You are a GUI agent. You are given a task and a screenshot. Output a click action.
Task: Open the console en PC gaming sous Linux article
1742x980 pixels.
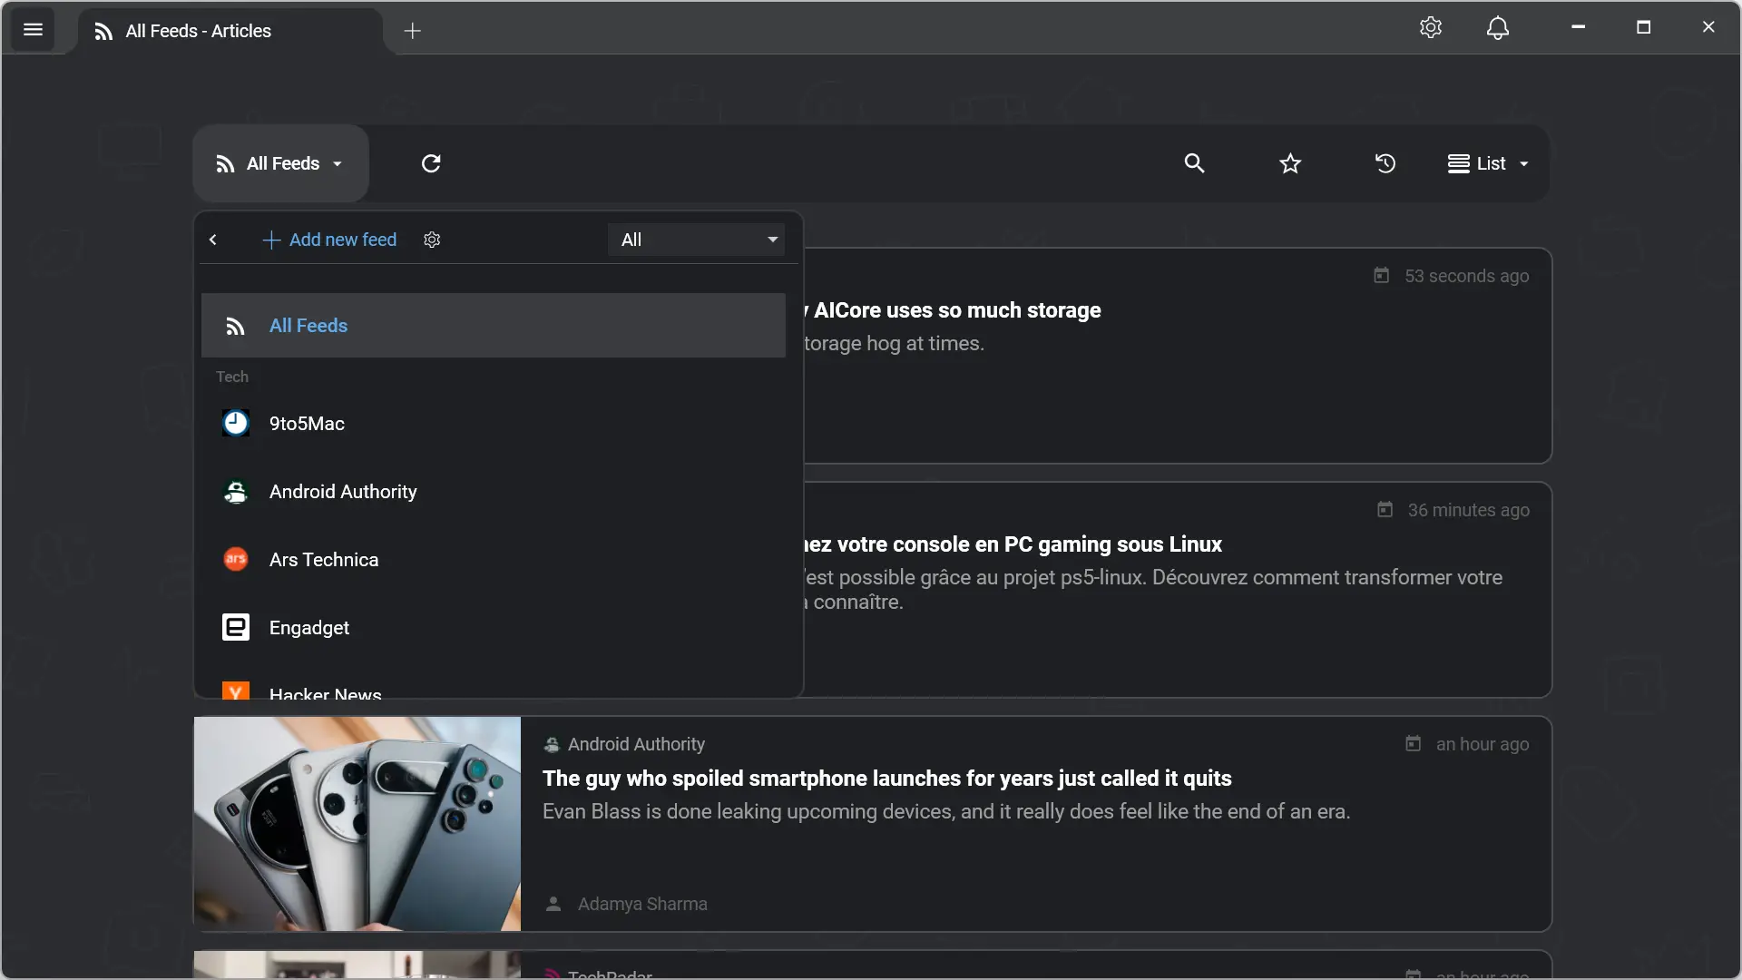(1013, 544)
